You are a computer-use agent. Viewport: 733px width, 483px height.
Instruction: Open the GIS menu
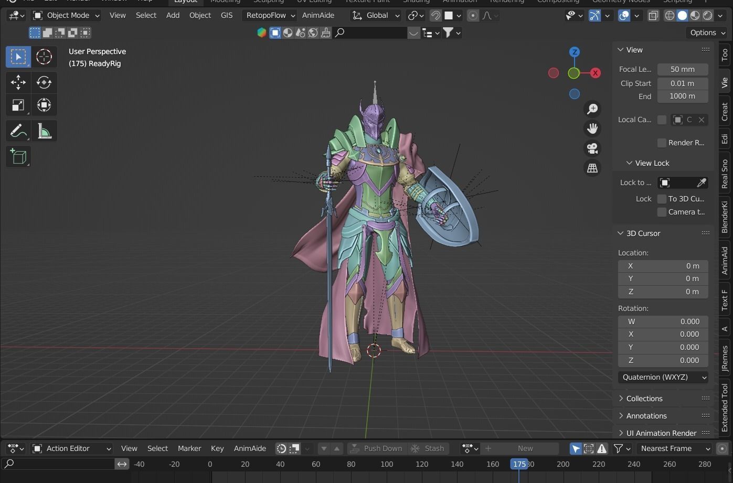(x=227, y=16)
